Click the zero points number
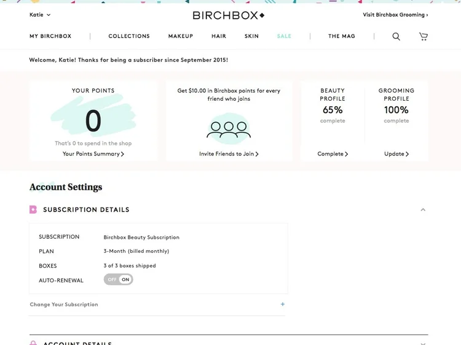The width and height of the screenshot is (461, 345). [x=93, y=121]
